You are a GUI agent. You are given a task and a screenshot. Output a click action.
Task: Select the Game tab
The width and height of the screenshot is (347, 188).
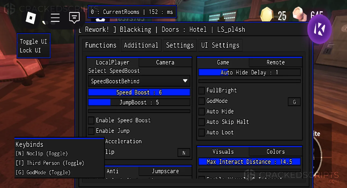coord(223,62)
